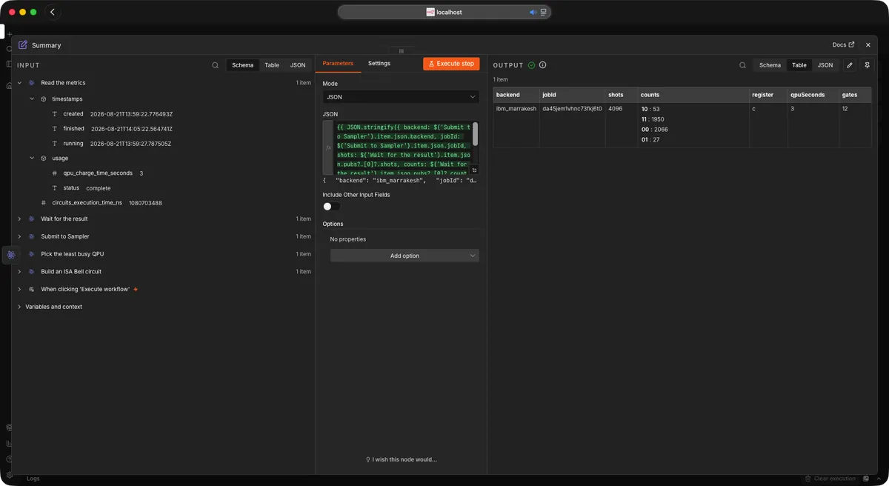Image resolution: width=889 pixels, height=486 pixels.
Task: Click the Execute step button
Action: pos(451,64)
